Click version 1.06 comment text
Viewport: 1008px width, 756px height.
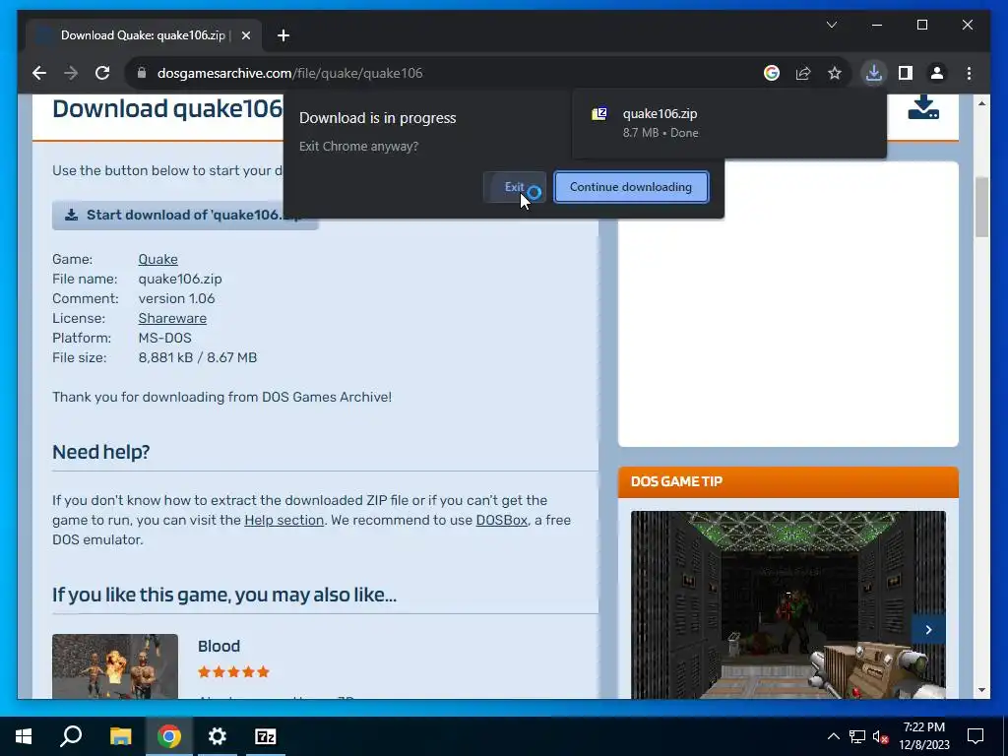[177, 298]
